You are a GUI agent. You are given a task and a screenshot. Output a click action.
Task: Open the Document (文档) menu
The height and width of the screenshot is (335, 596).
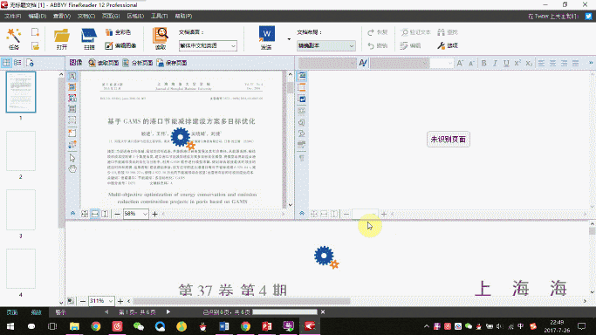click(x=86, y=16)
